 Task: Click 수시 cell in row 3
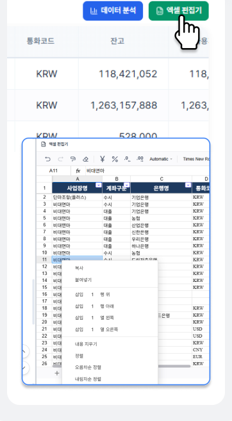pyautogui.click(x=116, y=204)
